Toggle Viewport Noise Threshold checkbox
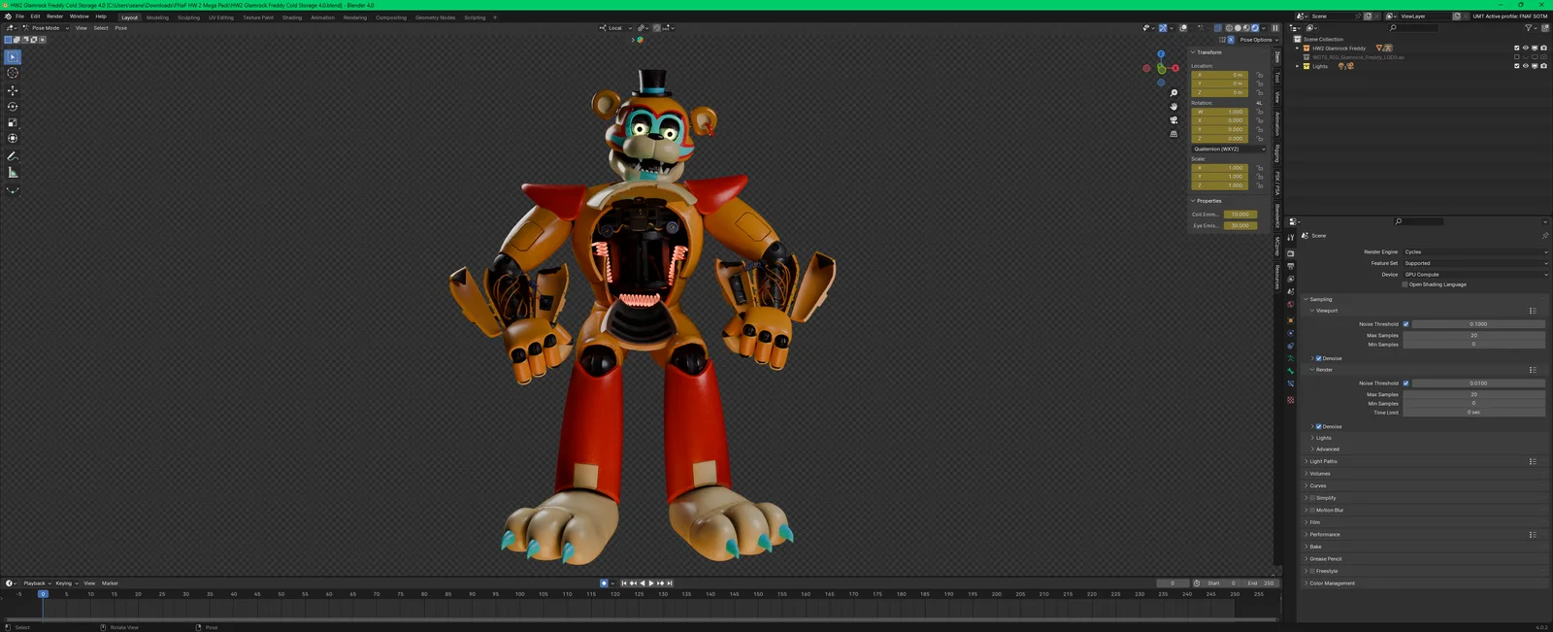 [1405, 324]
